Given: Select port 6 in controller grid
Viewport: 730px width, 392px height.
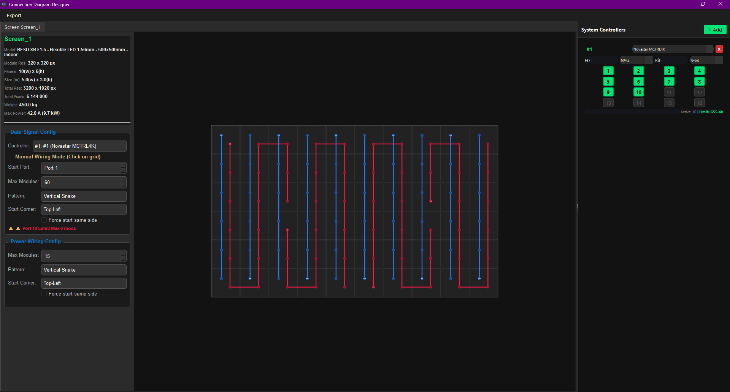Looking at the screenshot, I should tap(638, 82).
